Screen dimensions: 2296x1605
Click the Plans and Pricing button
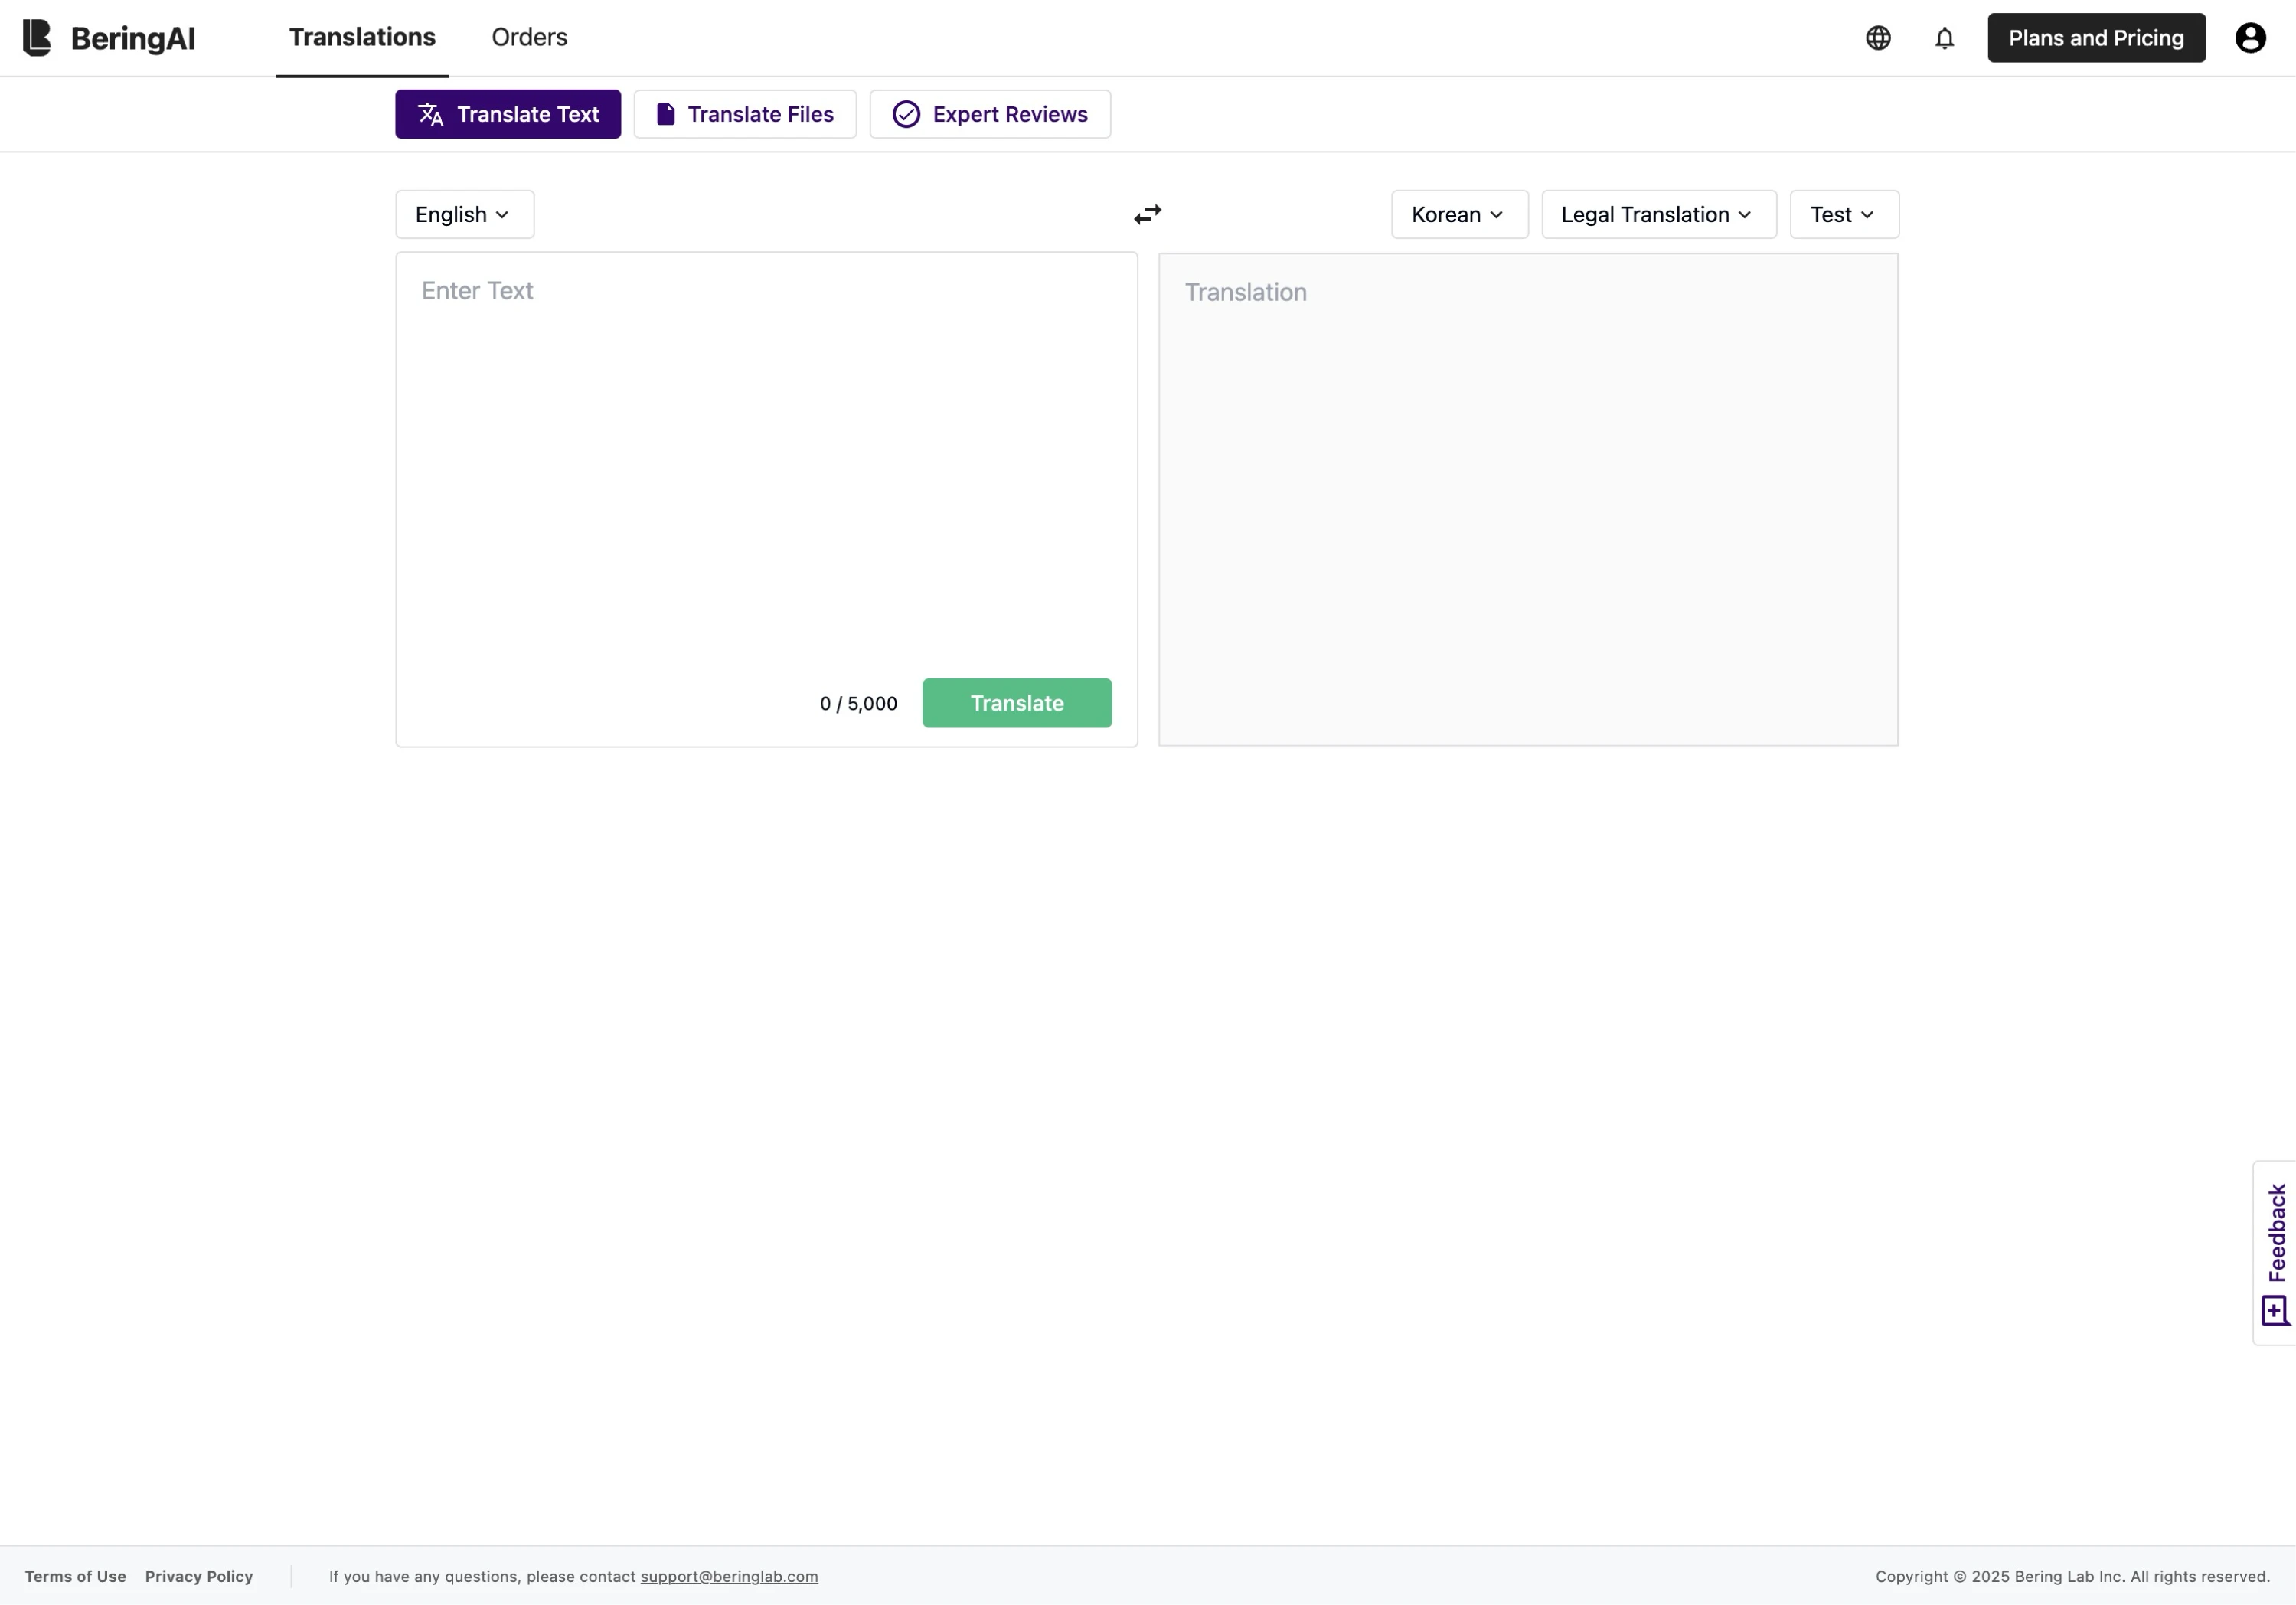tap(2096, 38)
